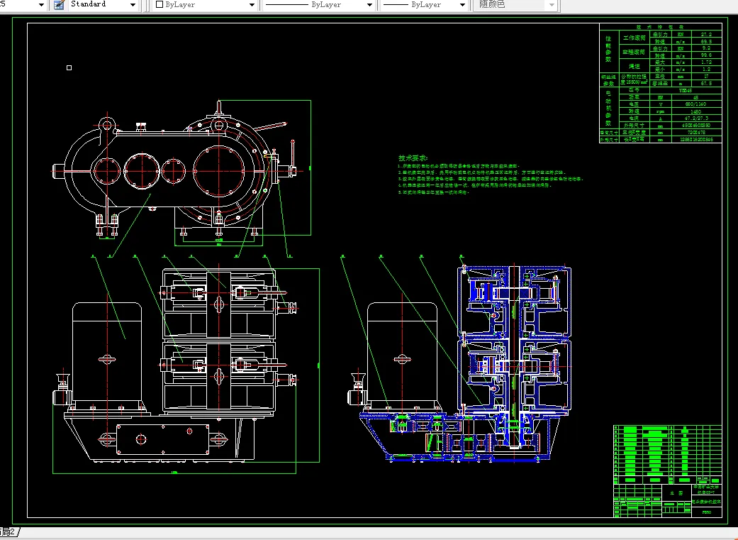Select the table cell value 99.6
The height and width of the screenshot is (540, 738).
pyautogui.click(x=706, y=55)
